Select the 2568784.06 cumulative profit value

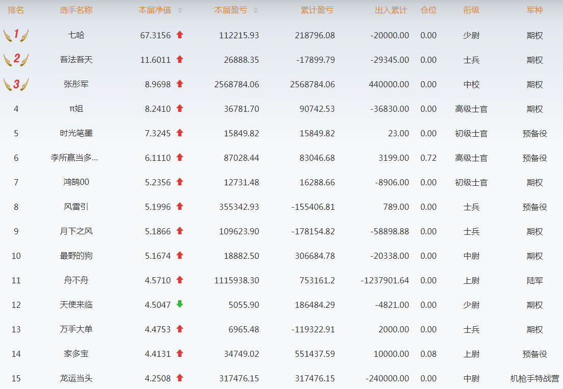tap(313, 84)
